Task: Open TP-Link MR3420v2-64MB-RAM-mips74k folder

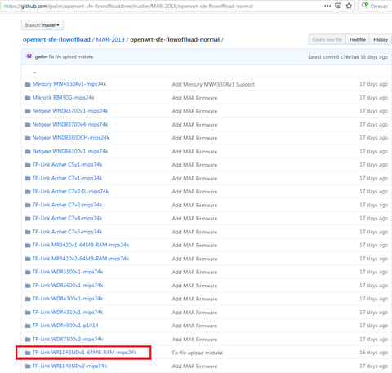Action: coord(81,259)
